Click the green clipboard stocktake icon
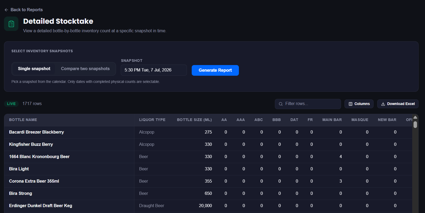425x213 pixels. (x=11, y=24)
